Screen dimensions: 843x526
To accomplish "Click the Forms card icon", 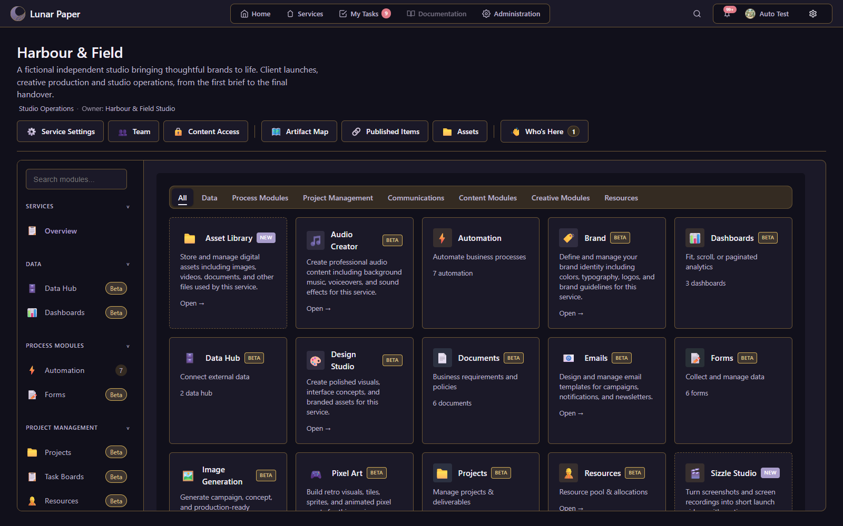I will 695,358.
